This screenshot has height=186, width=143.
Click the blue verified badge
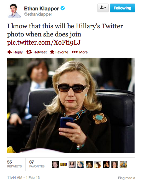pos(62,8)
